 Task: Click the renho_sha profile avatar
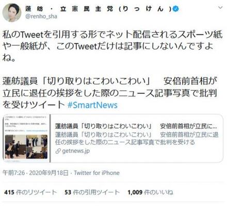[12, 12]
